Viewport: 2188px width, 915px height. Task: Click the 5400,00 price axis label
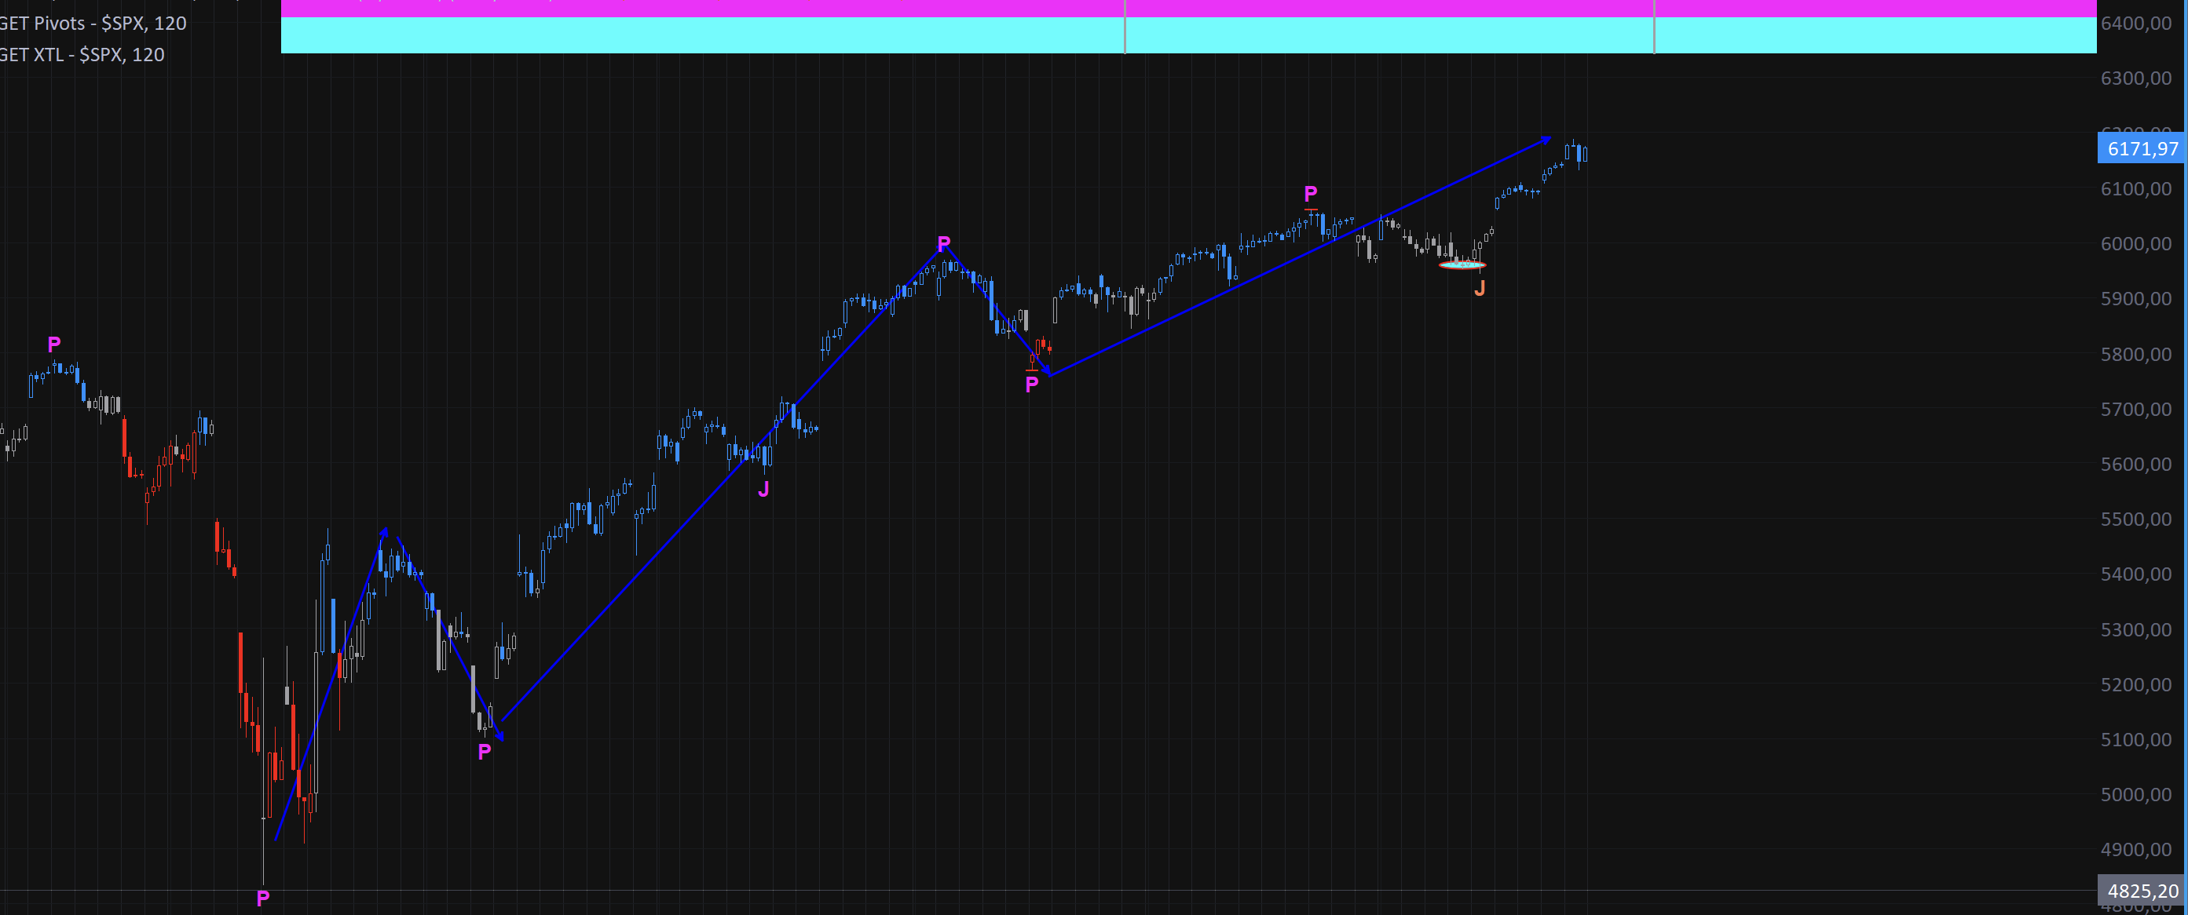[2135, 574]
